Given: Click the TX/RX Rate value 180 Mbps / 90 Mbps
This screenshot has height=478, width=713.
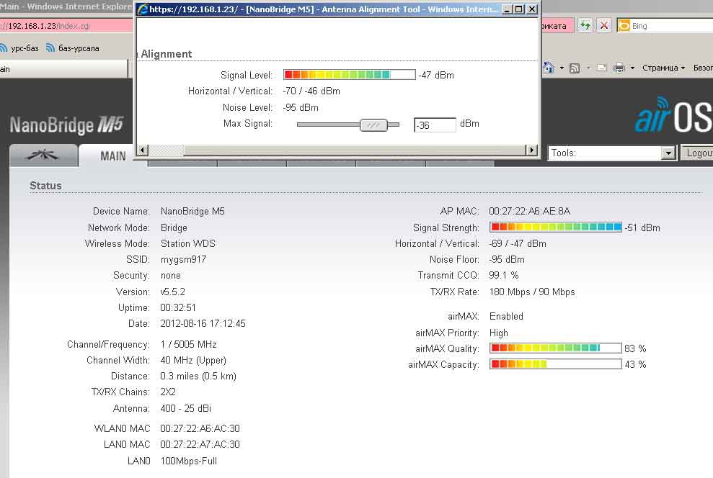Looking at the screenshot, I should [532, 292].
